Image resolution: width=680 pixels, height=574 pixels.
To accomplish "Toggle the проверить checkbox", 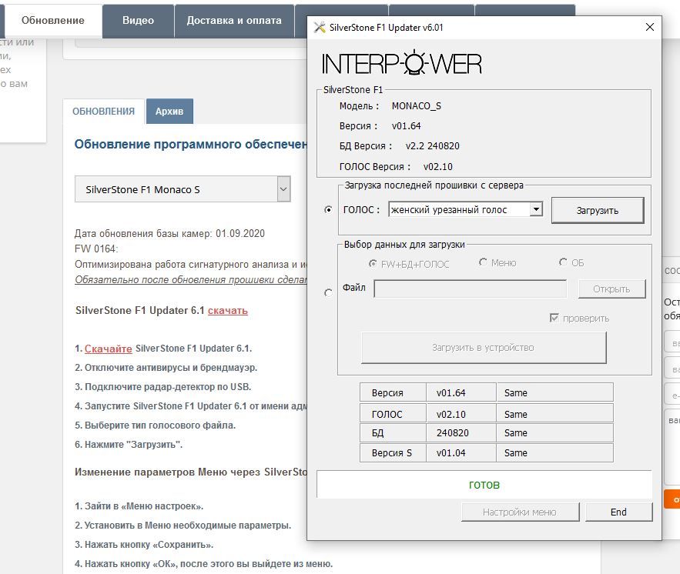I will point(554,318).
